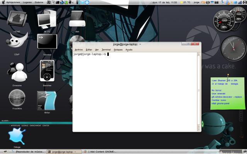Viewport: 247px width, 154px height.
Task: Launch the Deluge torrent client icon
Action: (x=17, y=136)
